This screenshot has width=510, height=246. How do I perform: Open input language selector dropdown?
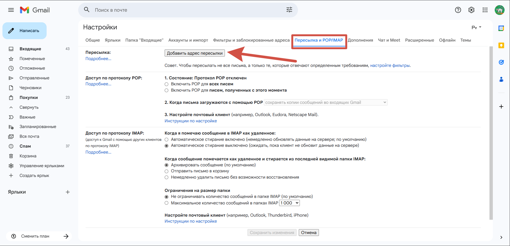pos(476,27)
